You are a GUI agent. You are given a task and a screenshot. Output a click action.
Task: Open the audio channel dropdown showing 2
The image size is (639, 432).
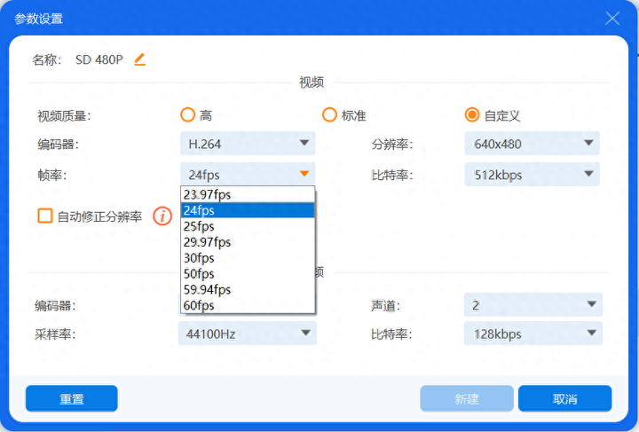coord(533,304)
